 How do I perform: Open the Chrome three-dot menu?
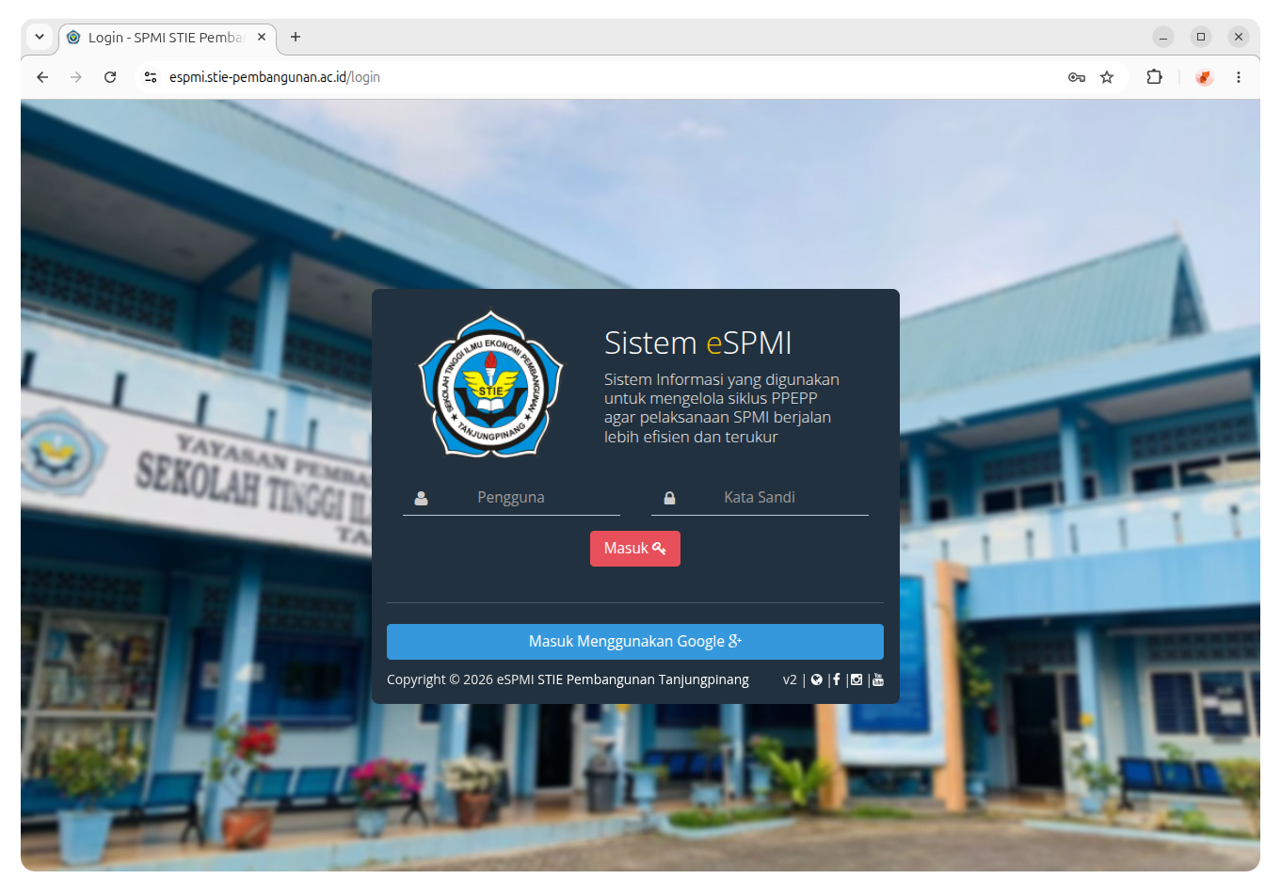click(x=1239, y=77)
